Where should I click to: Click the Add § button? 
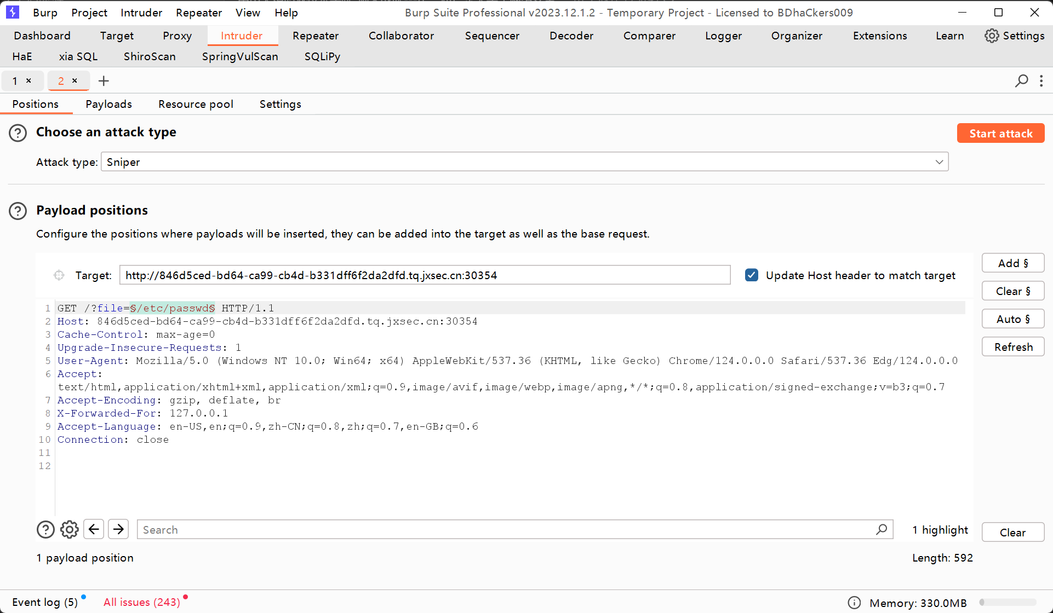[x=1013, y=263]
